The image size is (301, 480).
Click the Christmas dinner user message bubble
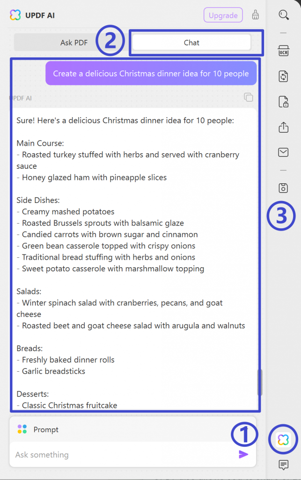point(151,74)
